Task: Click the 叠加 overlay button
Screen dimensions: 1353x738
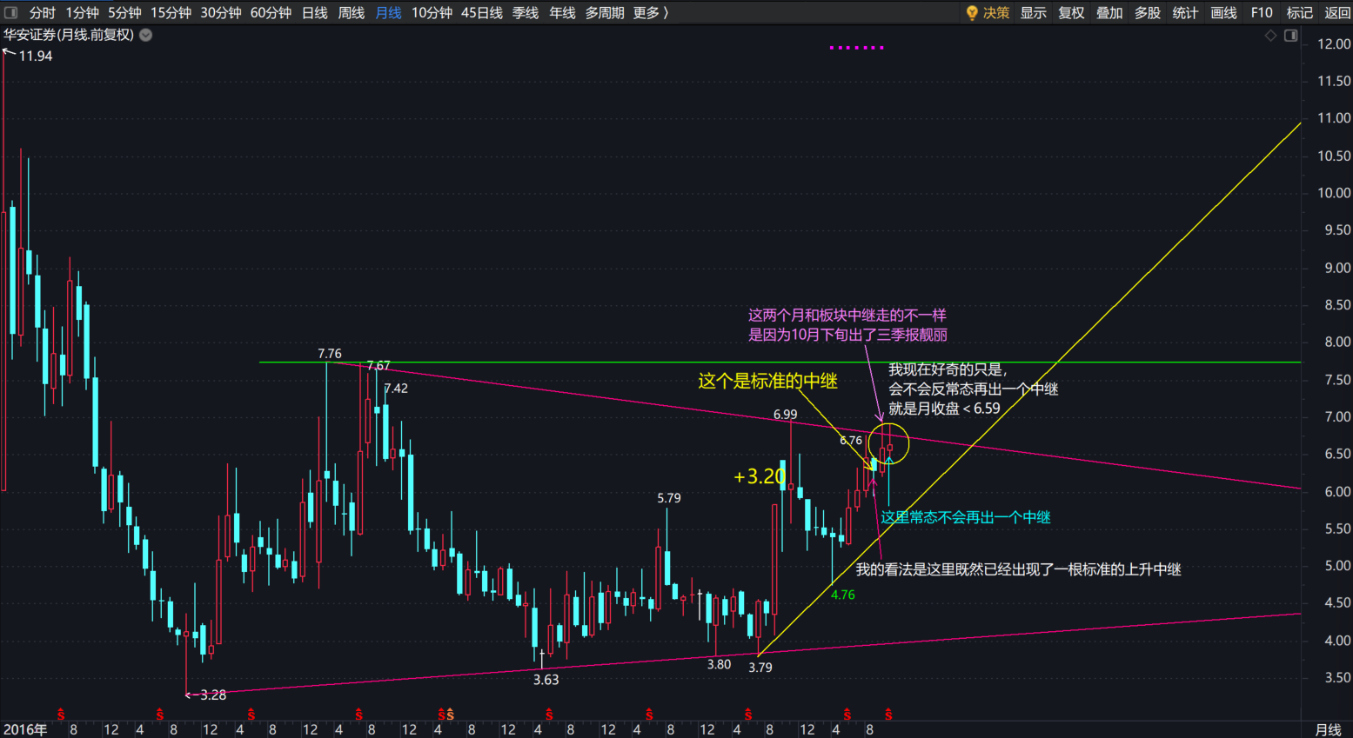Action: (1109, 12)
